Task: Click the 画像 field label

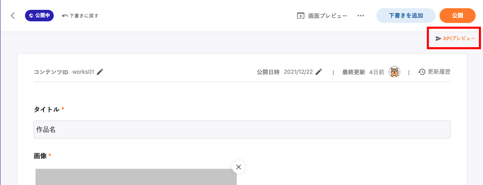Action: pos(40,155)
